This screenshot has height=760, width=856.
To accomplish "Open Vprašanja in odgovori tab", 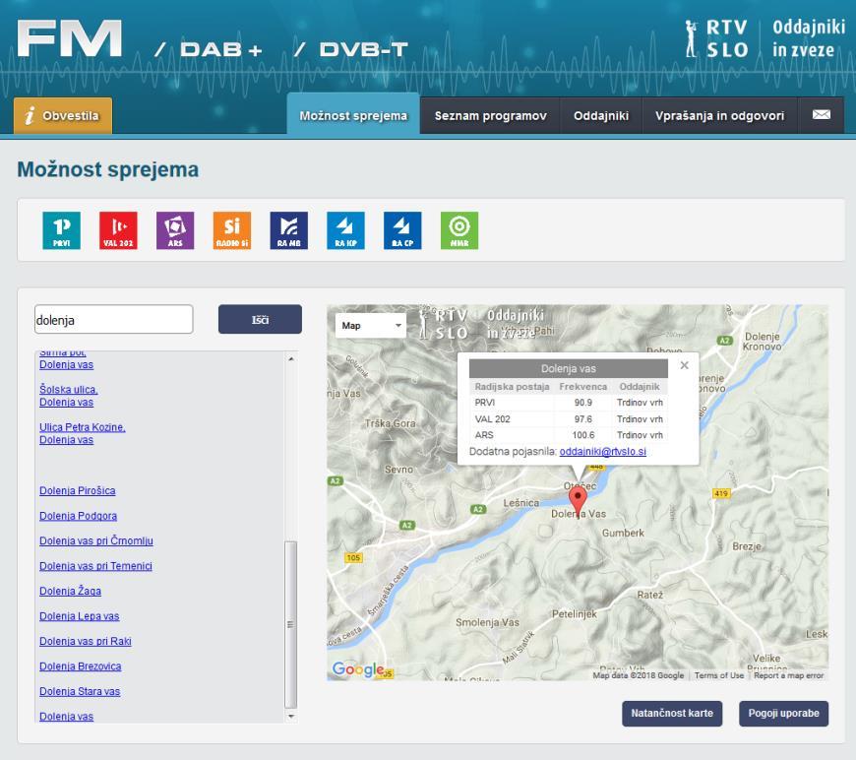I will pos(719,115).
